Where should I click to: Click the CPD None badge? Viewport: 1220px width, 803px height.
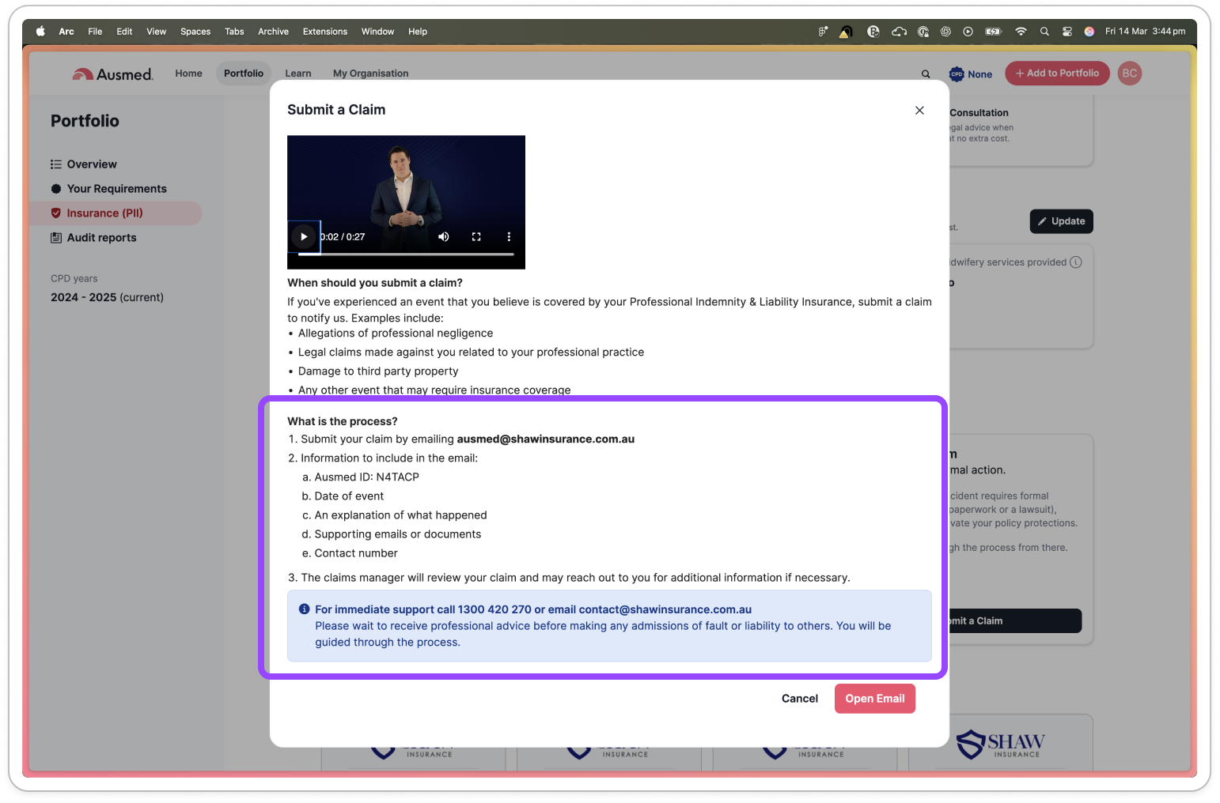(x=971, y=74)
